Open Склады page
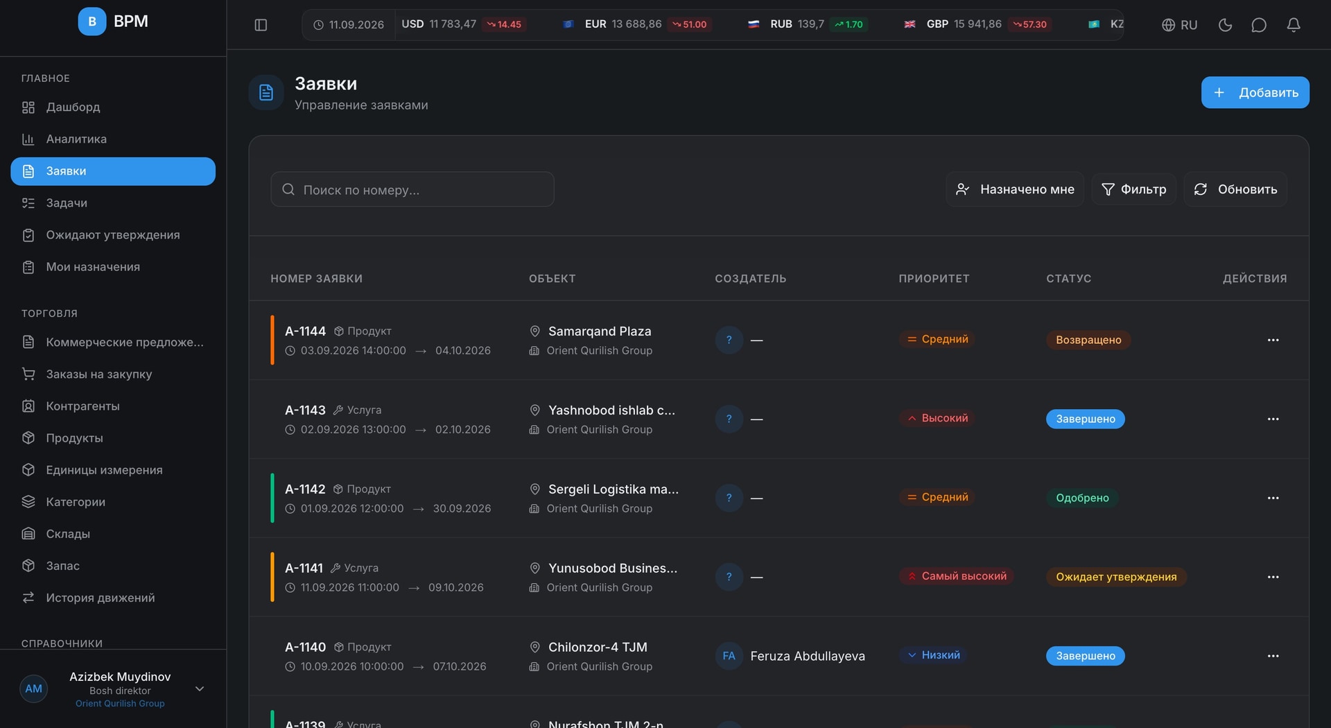Viewport: 1331px width, 728px height. coord(113,534)
